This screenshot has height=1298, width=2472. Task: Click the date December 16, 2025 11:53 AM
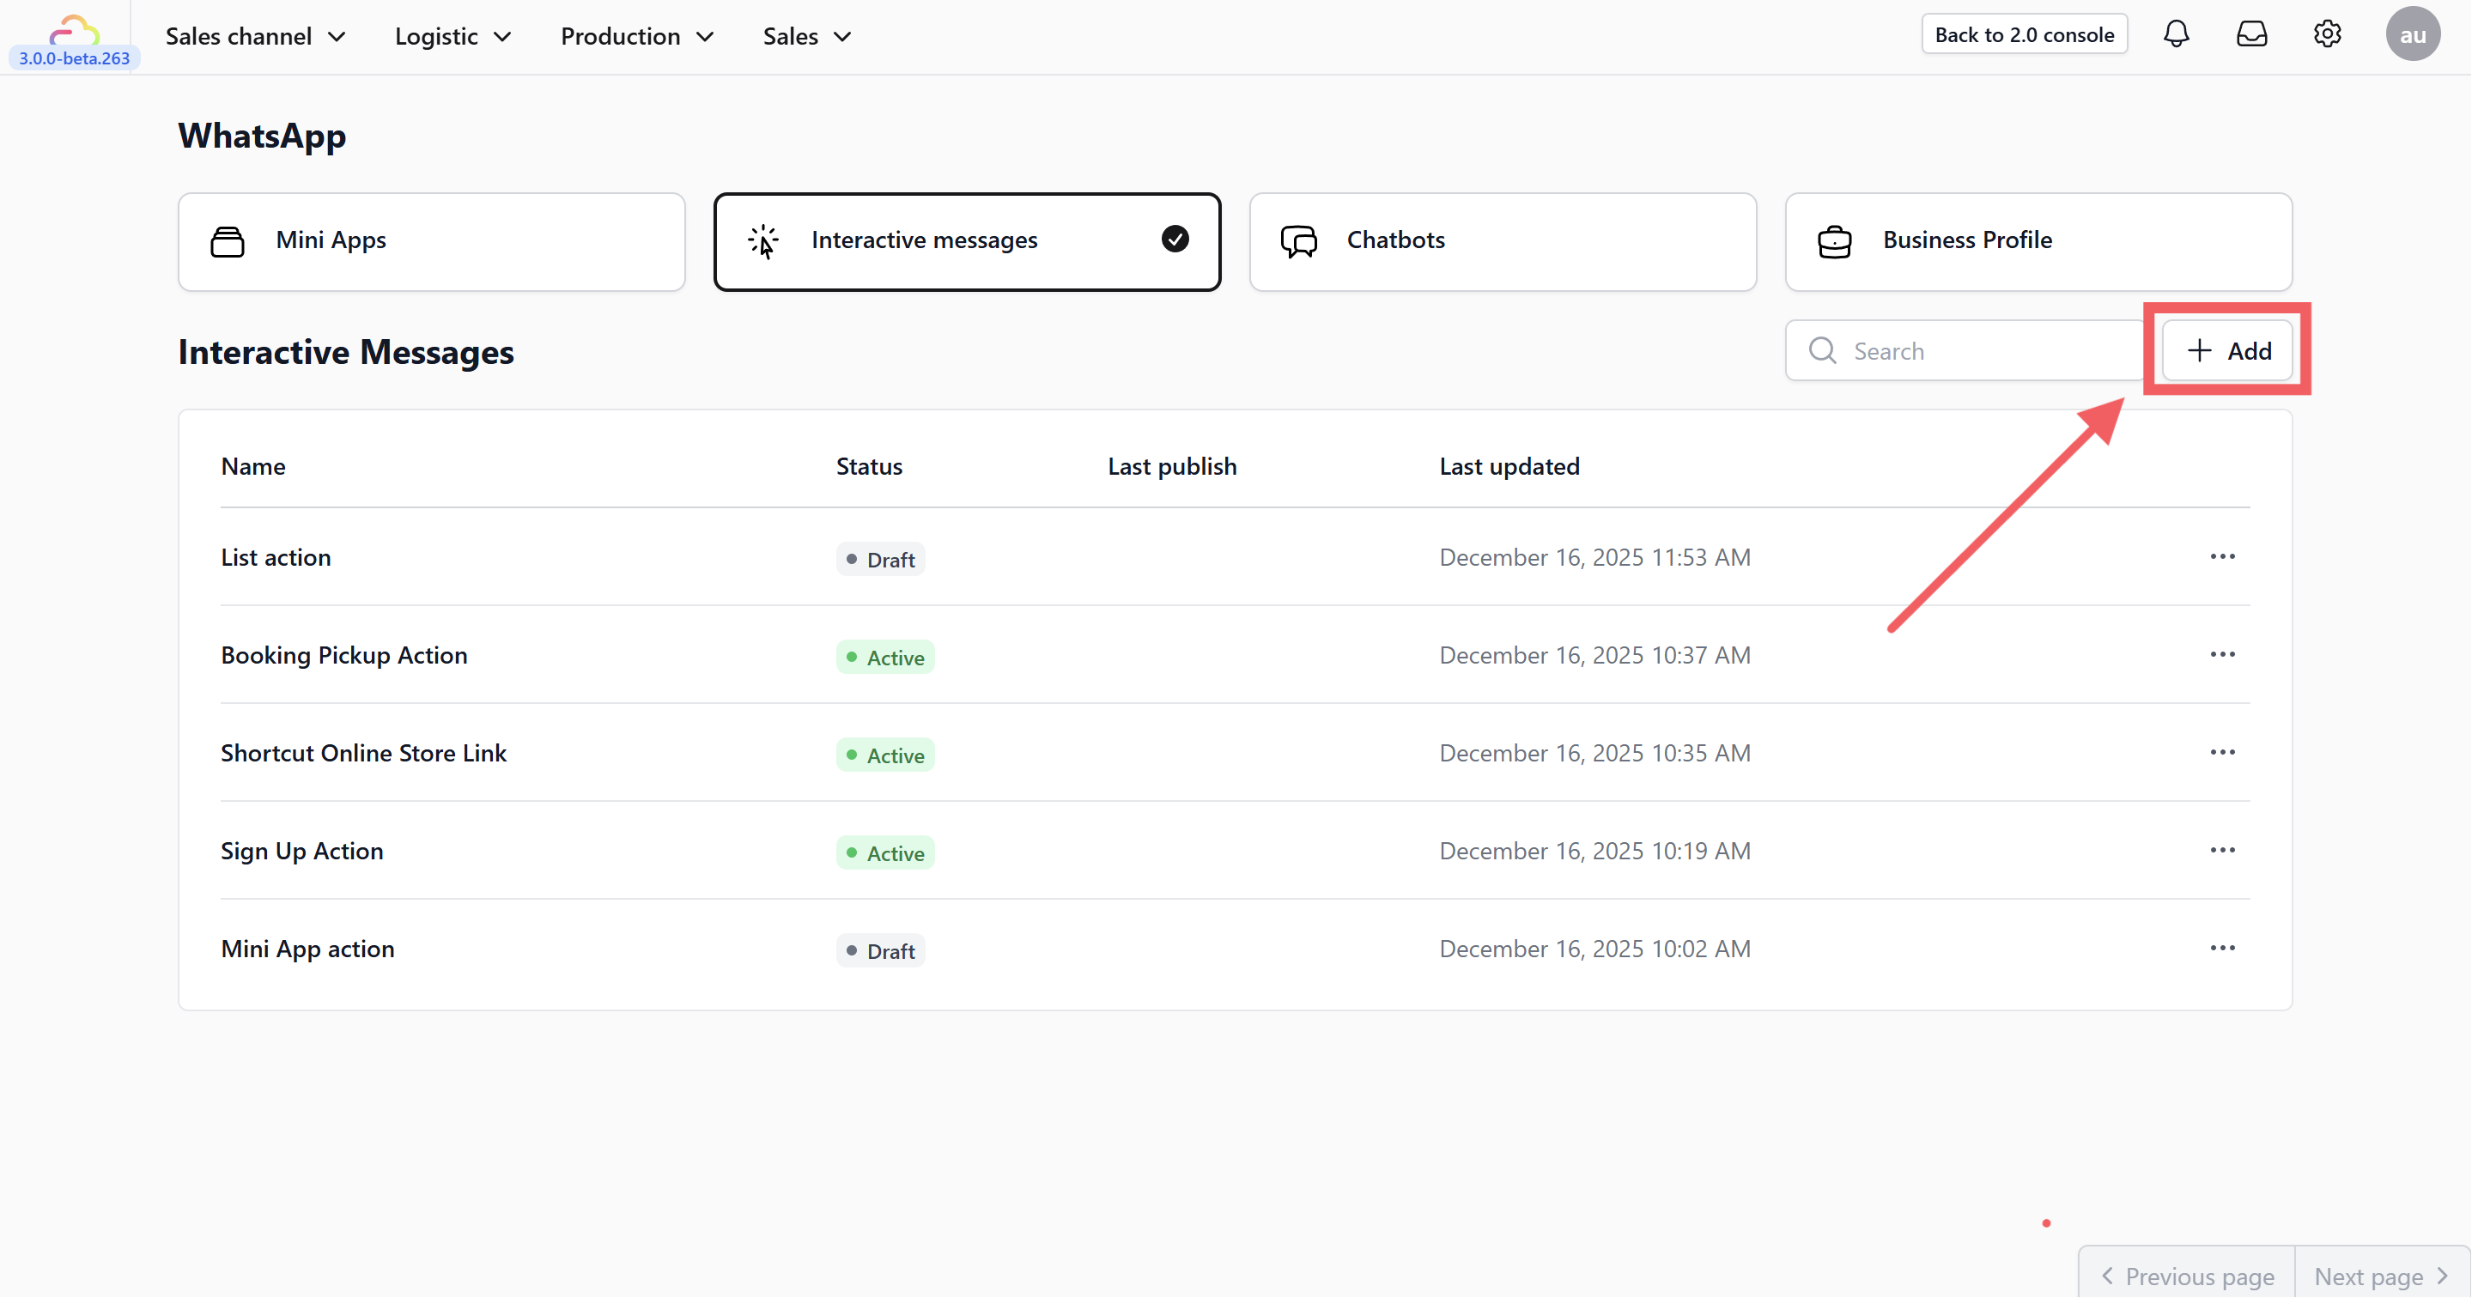(x=1594, y=557)
